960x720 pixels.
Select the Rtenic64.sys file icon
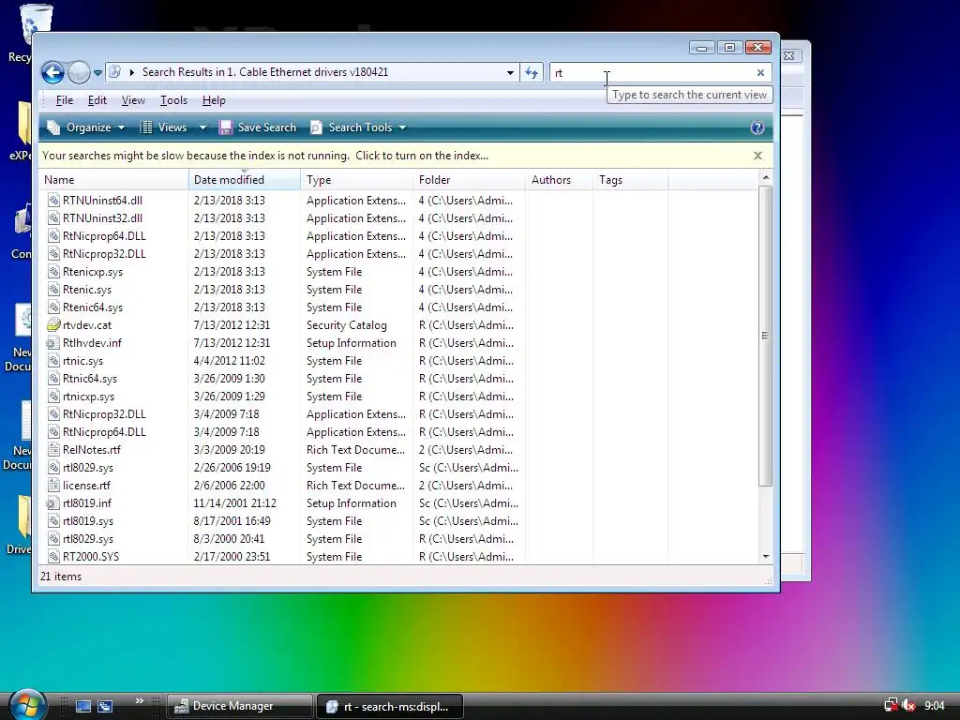53,307
